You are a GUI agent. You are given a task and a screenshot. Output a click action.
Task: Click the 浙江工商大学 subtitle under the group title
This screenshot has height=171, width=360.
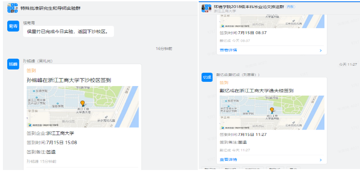coord(225,11)
